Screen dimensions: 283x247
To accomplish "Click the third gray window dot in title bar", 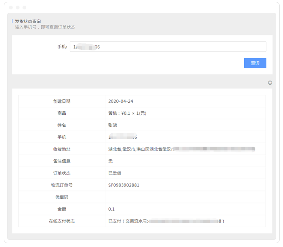I will (24, 8).
